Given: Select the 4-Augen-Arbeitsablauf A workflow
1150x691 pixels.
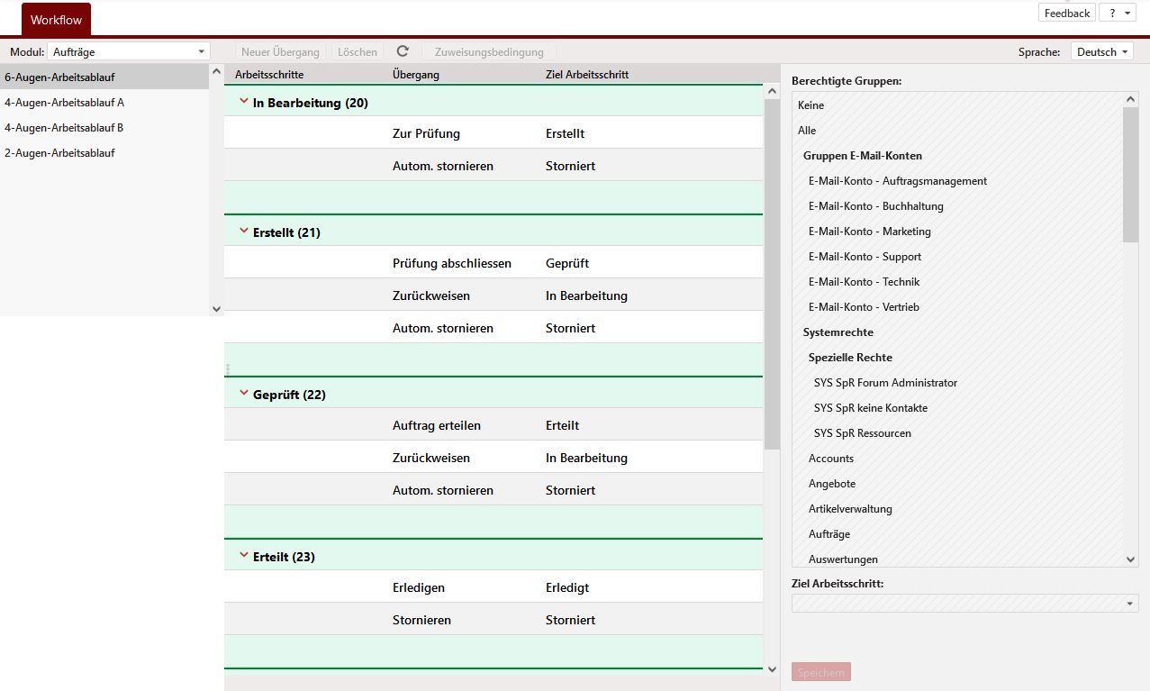Looking at the screenshot, I should pyautogui.click(x=65, y=103).
